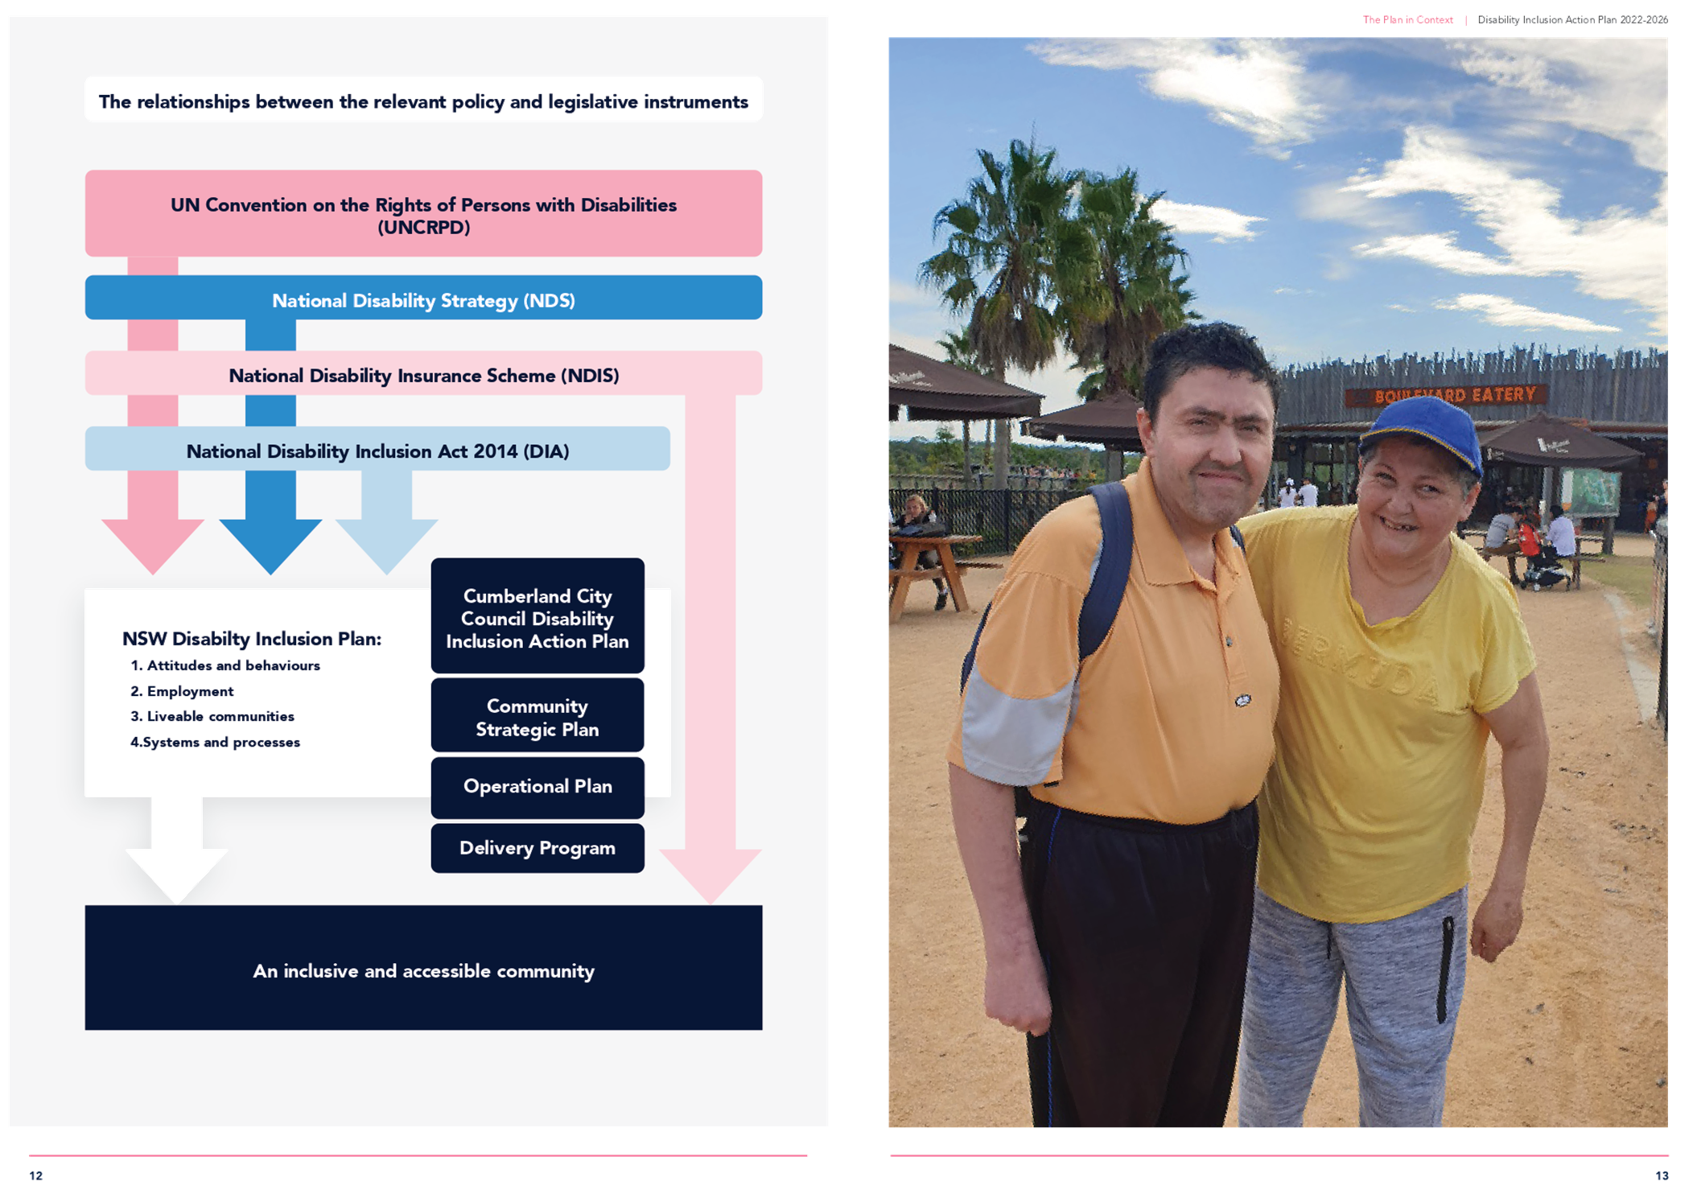
Task: Click National Disability Inclusion Act 2014 bar
Action: click(x=377, y=451)
